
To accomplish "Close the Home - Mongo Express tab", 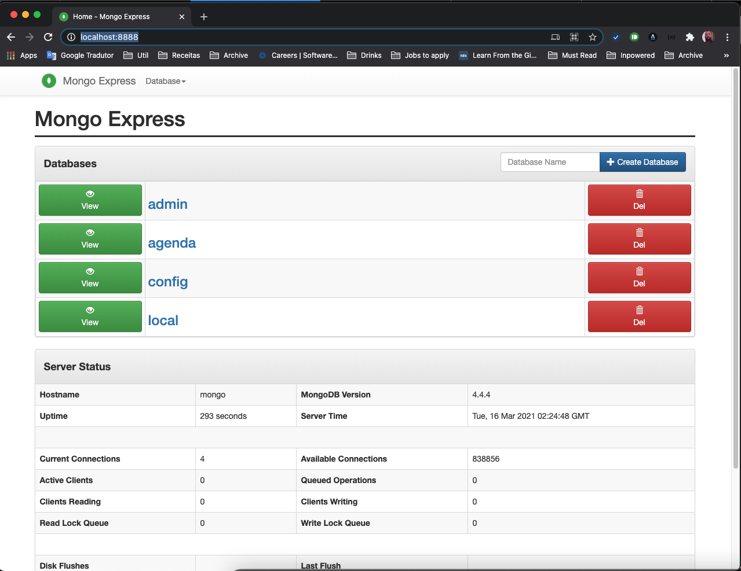I will click(x=182, y=17).
